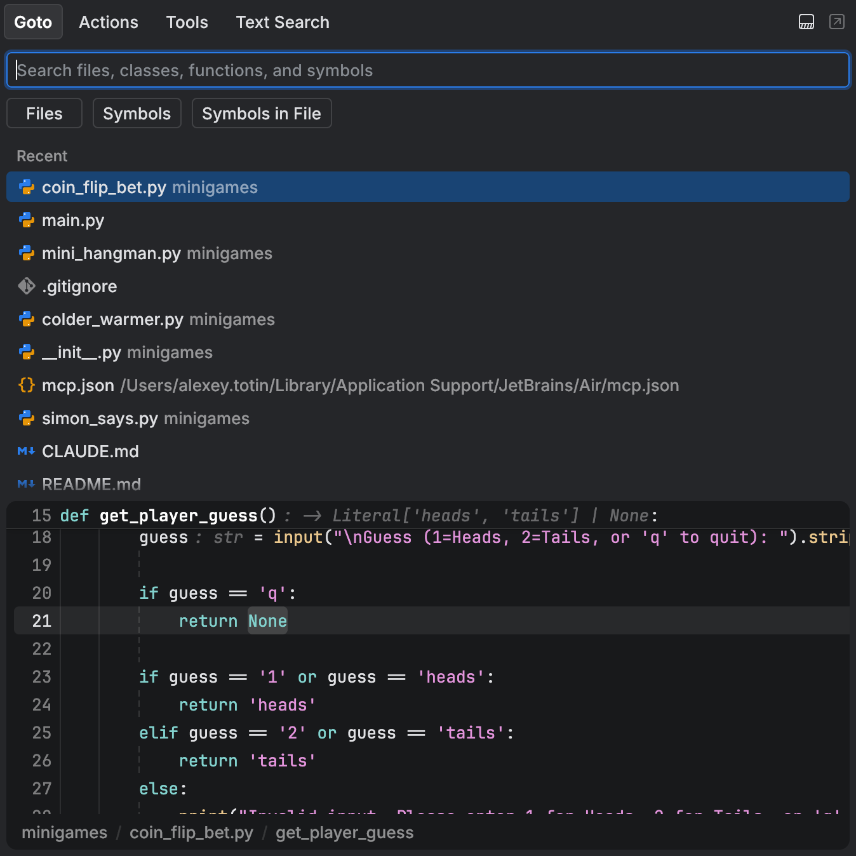
Task: Click the preview panel toggle icon
Action: [x=806, y=22]
